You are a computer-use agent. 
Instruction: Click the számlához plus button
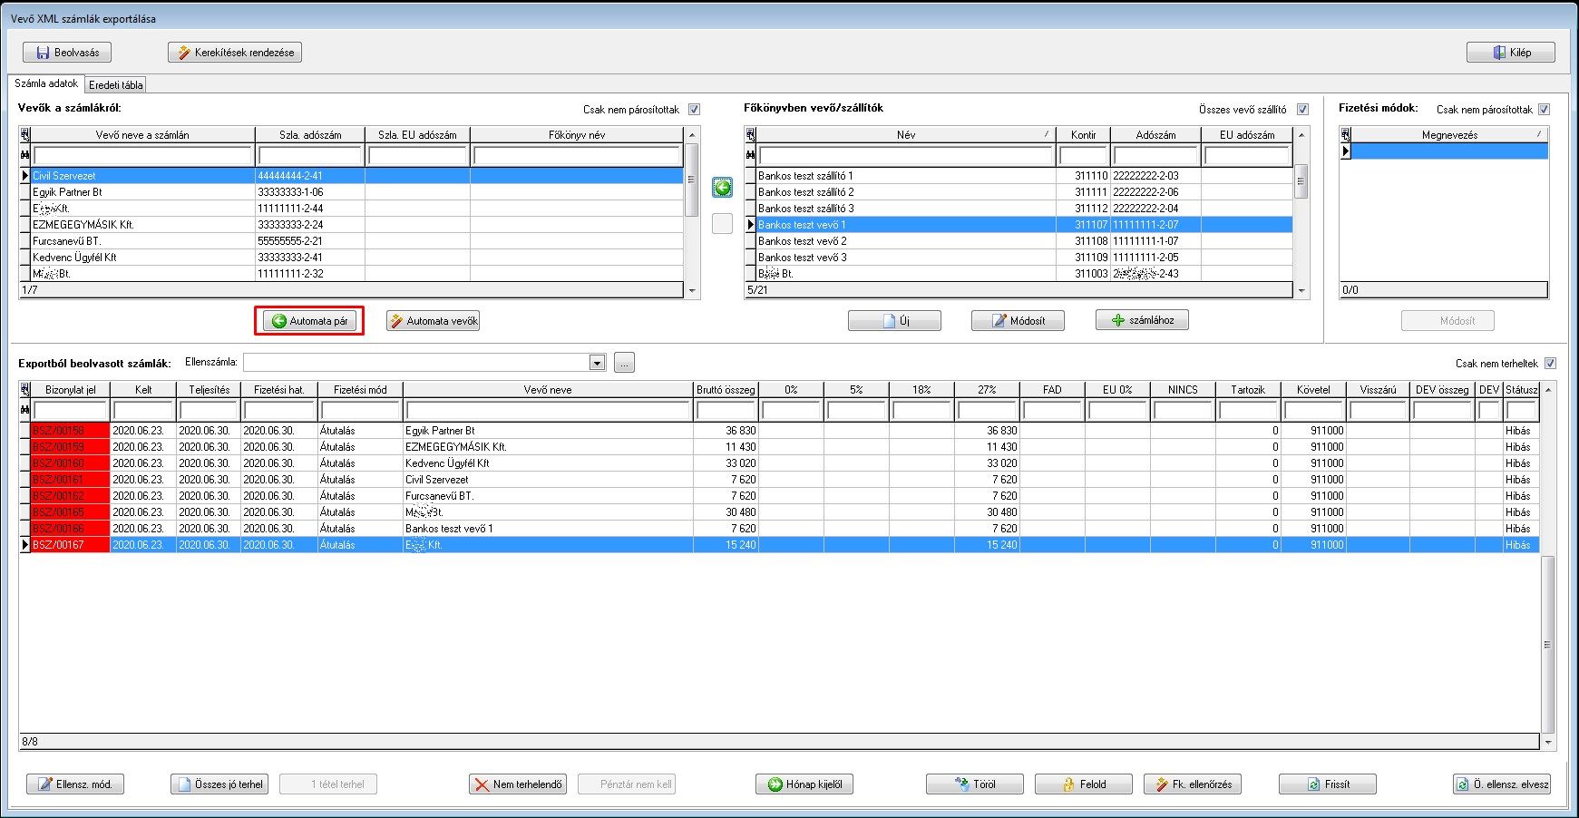pos(1143,320)
